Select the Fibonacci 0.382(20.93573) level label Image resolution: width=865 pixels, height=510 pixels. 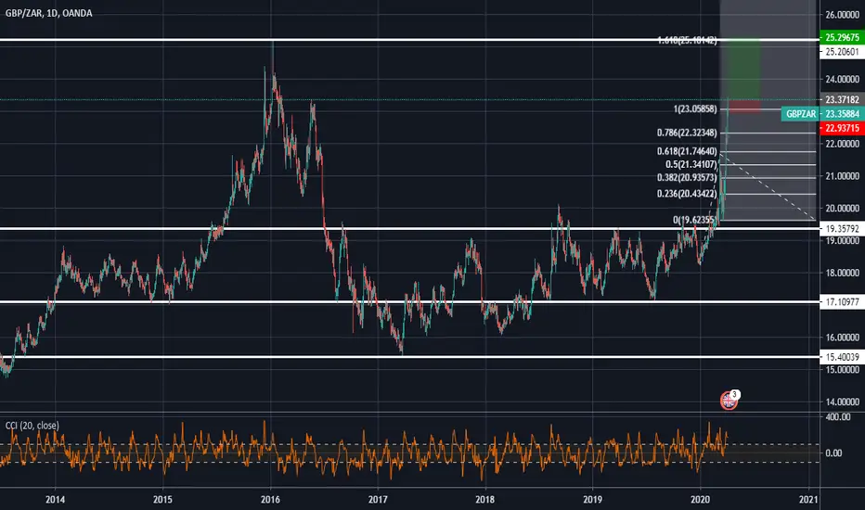(x=688, y=177)
